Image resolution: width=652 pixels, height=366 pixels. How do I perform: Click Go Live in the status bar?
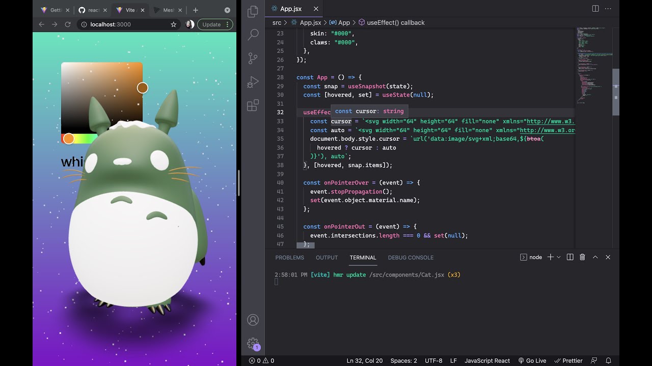[532, 360]
